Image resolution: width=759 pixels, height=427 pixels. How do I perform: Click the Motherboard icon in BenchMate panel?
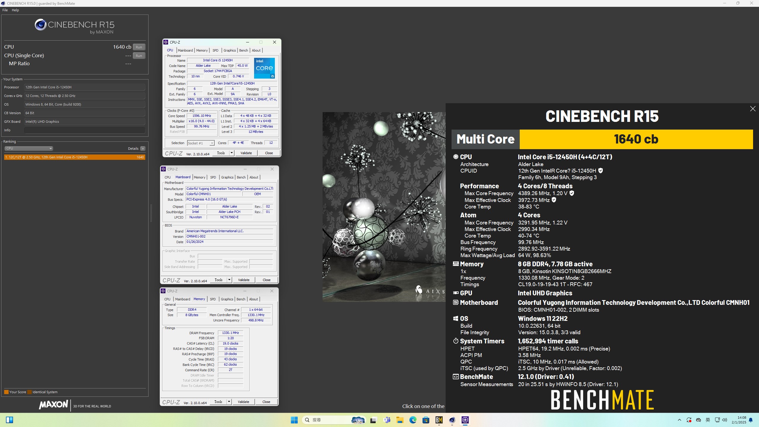pyautogui.click(x=456, y=302)
